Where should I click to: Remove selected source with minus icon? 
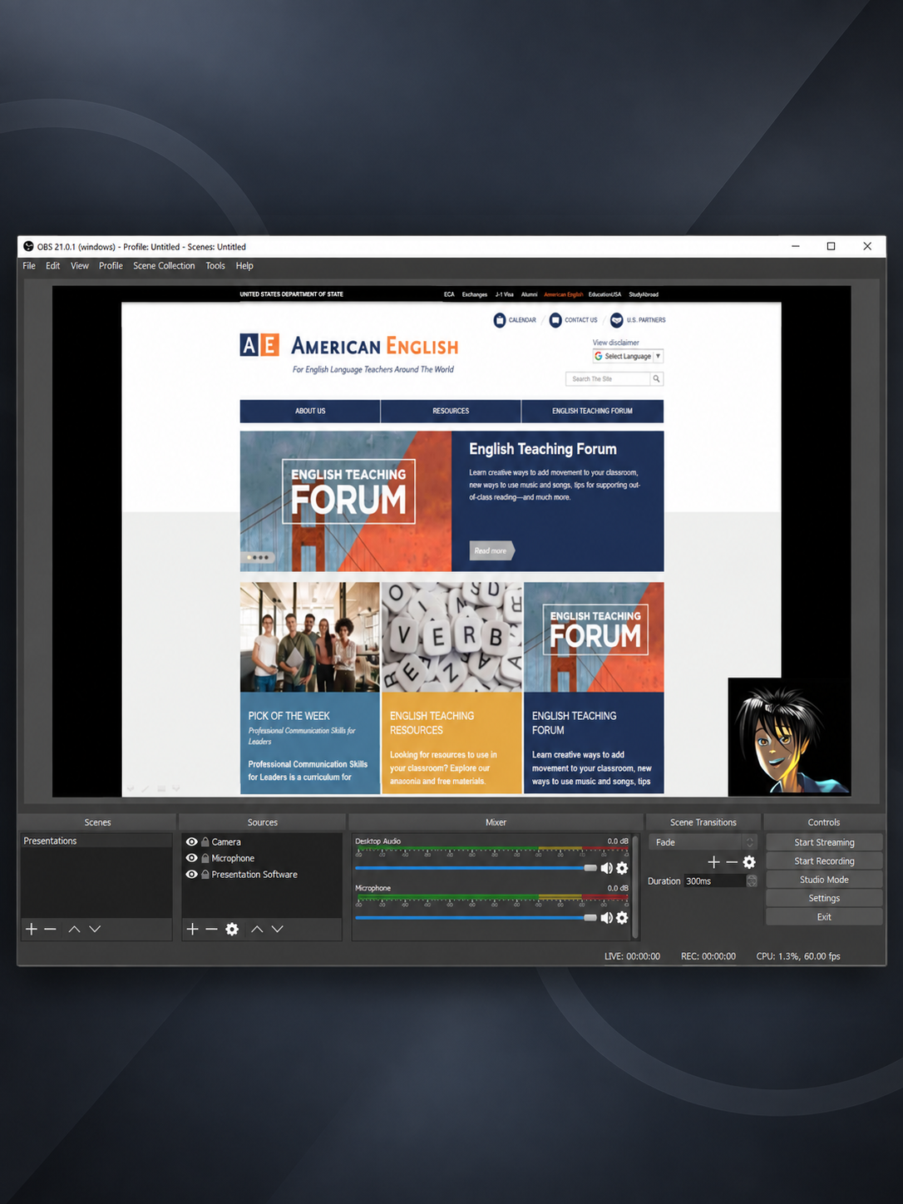(211, 929)
